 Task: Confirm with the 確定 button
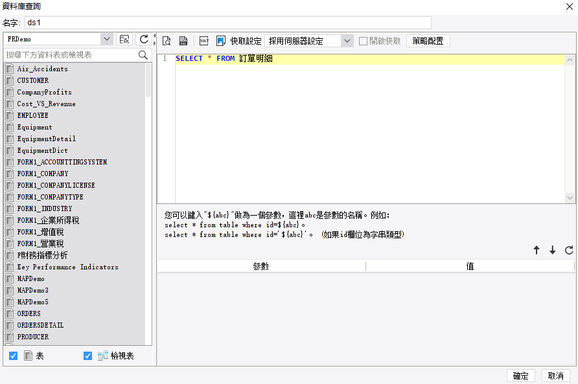520,376
